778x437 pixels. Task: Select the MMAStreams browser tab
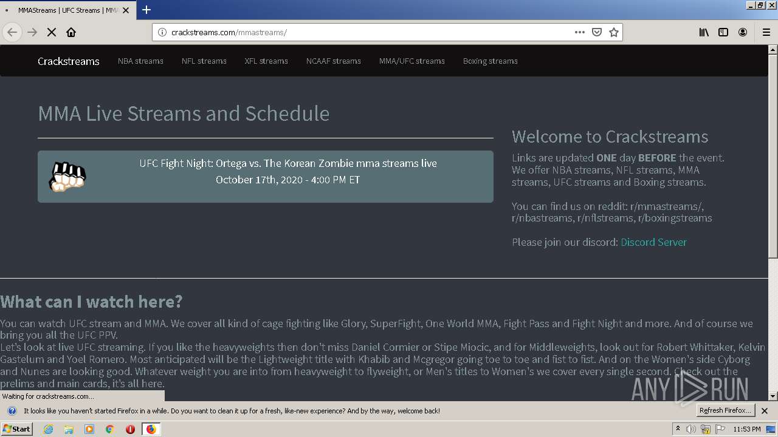pyautogui.click(x=67, y=10)
